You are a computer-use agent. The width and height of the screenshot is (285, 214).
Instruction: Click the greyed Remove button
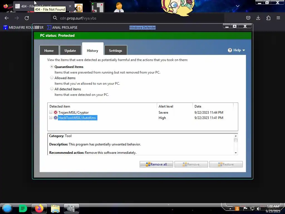(x=191, y=164)
